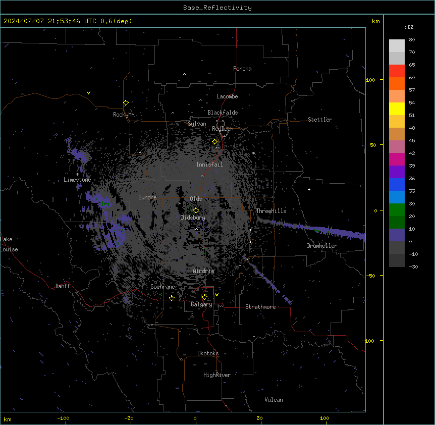Select the red 60–65 dBZ legend swatch
This screenshot has height=425, width=435.
(397, 71)
